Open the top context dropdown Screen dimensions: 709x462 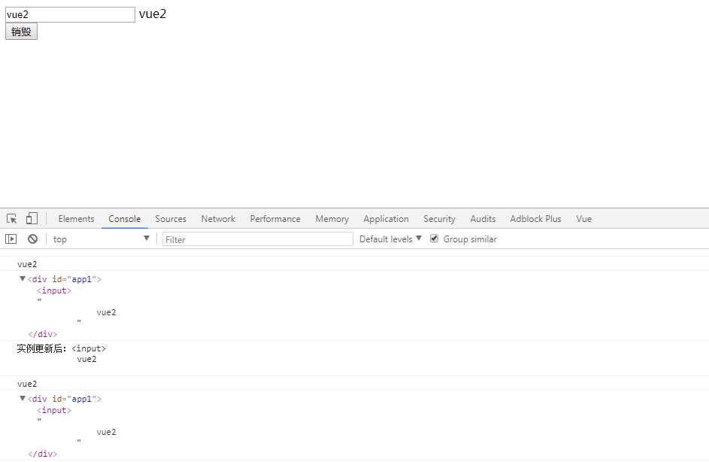101,239
